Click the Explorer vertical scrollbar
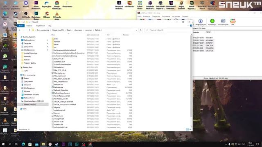 pyautogui.click(x=191, y=76)
